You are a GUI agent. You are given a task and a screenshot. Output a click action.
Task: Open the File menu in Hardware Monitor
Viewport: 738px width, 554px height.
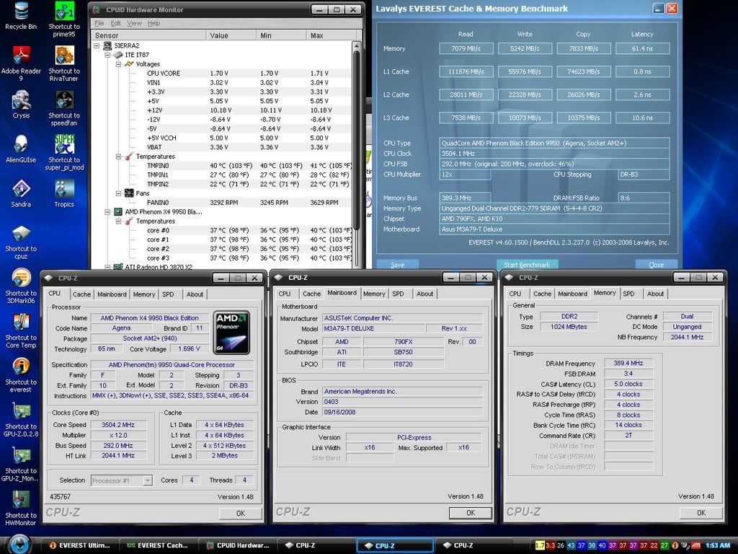pyautogui.click(x=99, y=23)
